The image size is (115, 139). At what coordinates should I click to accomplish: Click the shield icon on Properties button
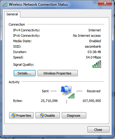point(14,115)
